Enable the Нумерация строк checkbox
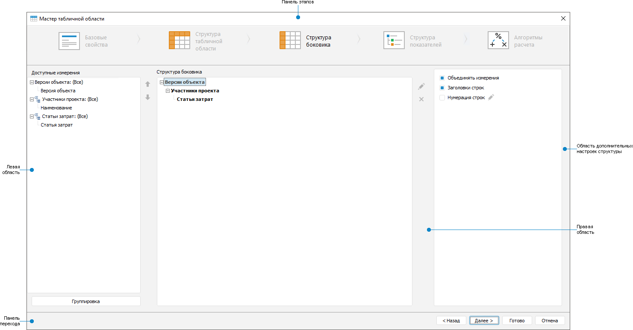Screen dimensions: 633x330 click(442, 98)
